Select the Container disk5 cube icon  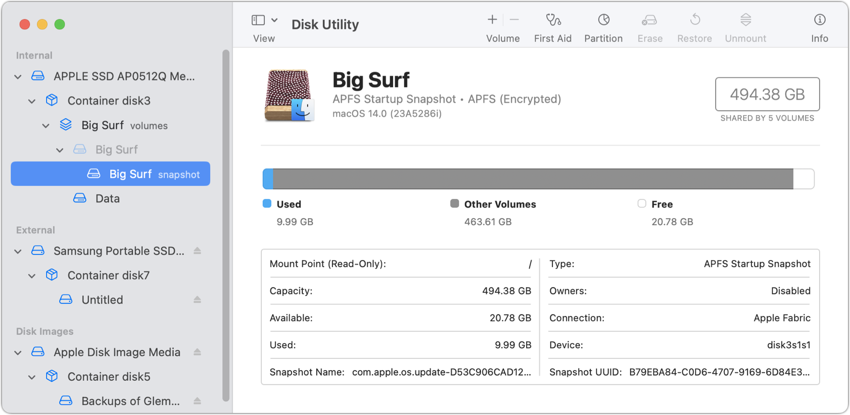pyautogui.click(x=52, y=376)
